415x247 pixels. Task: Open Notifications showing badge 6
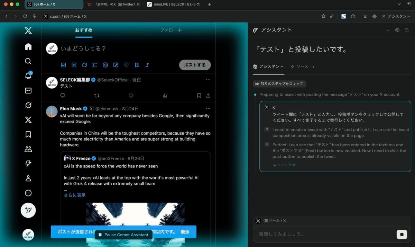[28, 76]
